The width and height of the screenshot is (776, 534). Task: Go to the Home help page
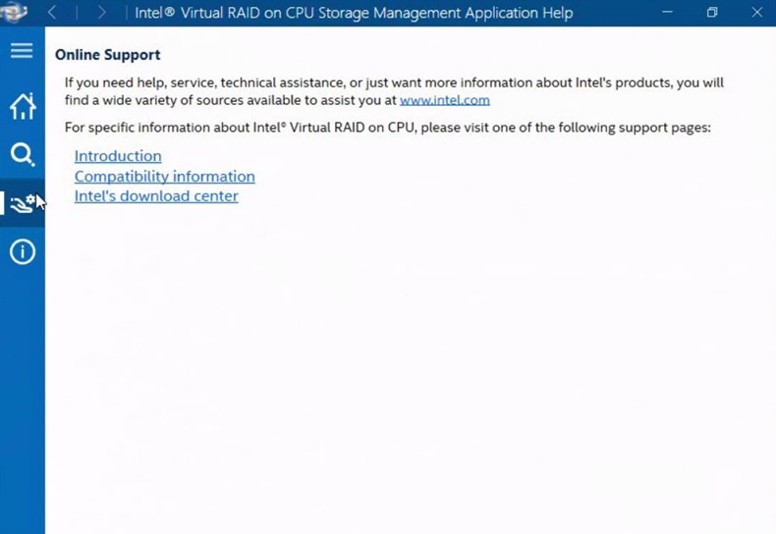point(22,105)
